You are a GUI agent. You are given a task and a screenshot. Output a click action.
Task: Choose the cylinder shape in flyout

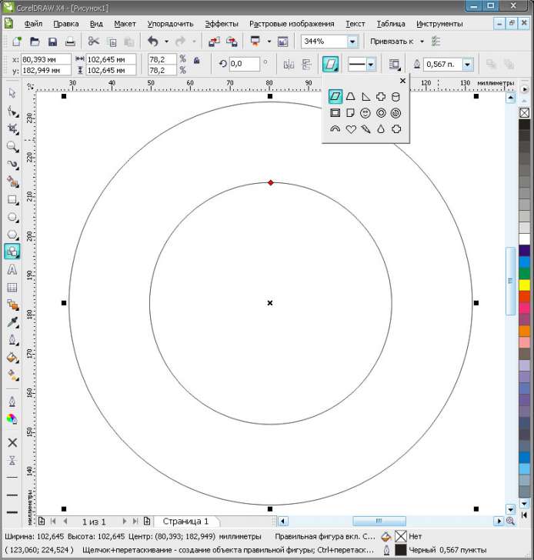click(x=395, y=97)
